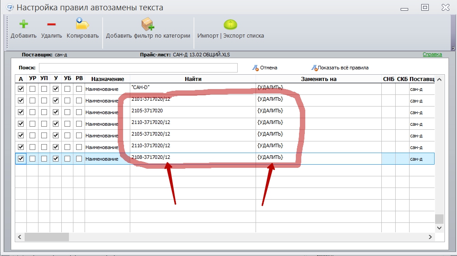
Task: Click the Назначение column header
Action: (107, 79)
